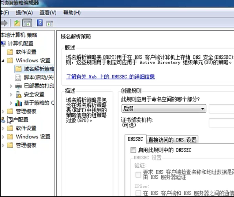Screen dimensions: 234x197
Task: Click the bar chart icon beside 基于策略的
Action: click(19, 103)
